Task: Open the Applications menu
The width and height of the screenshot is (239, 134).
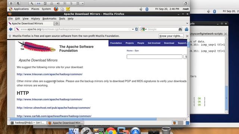Action: (x=21, y=9)
